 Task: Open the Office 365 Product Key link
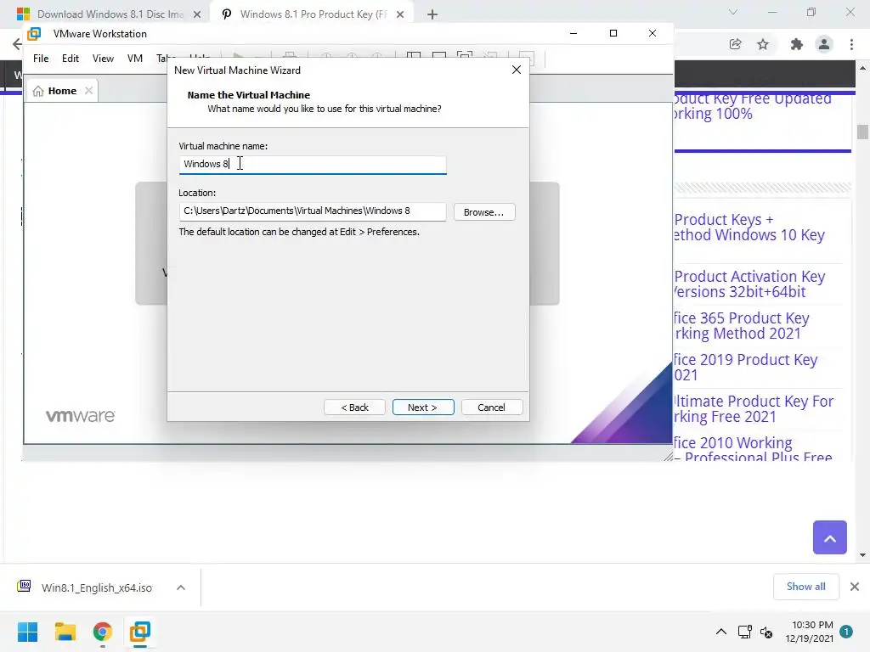742,325
